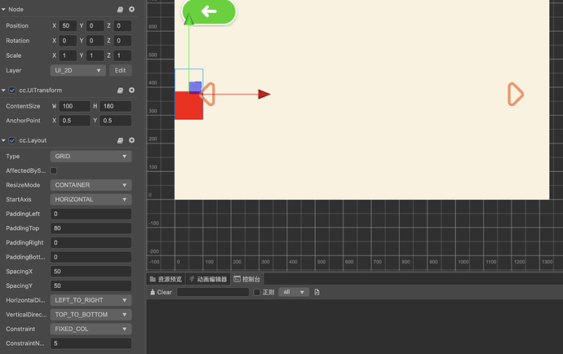Open the Node section gear settings

pyautogui.click(x=131, y=9)
